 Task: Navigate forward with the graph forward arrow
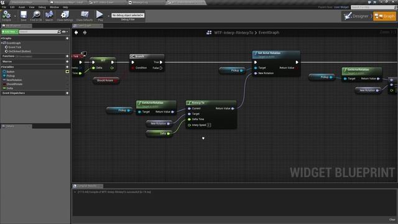pyautogui.click(x=85, y=32)
